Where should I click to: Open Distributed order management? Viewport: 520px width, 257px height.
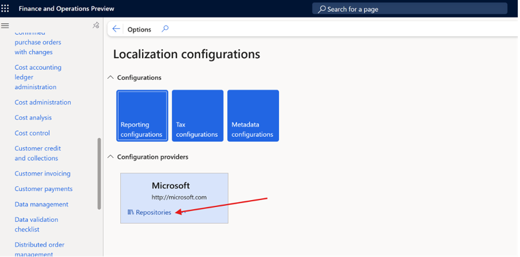(39, 250)
